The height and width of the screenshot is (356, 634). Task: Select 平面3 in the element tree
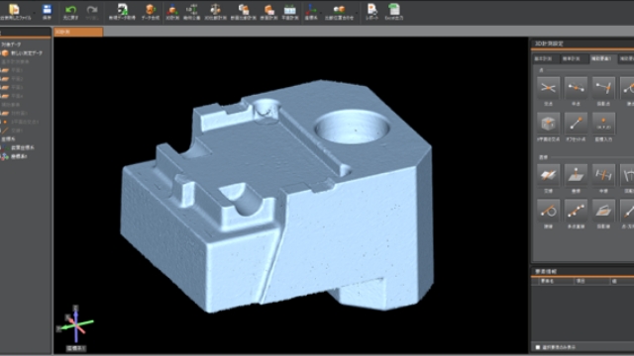pos(12,87)
